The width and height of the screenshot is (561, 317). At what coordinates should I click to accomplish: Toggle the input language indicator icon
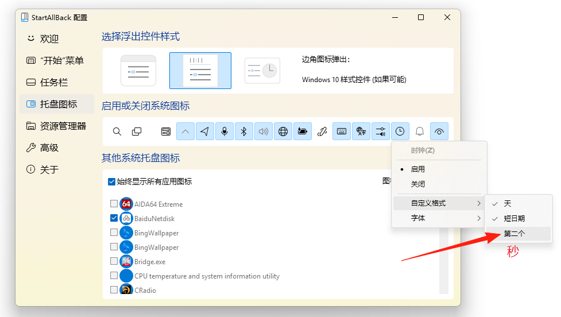coord(361,132)
